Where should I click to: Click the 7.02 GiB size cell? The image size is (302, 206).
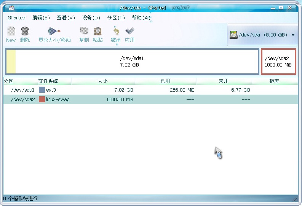point(124,90)
